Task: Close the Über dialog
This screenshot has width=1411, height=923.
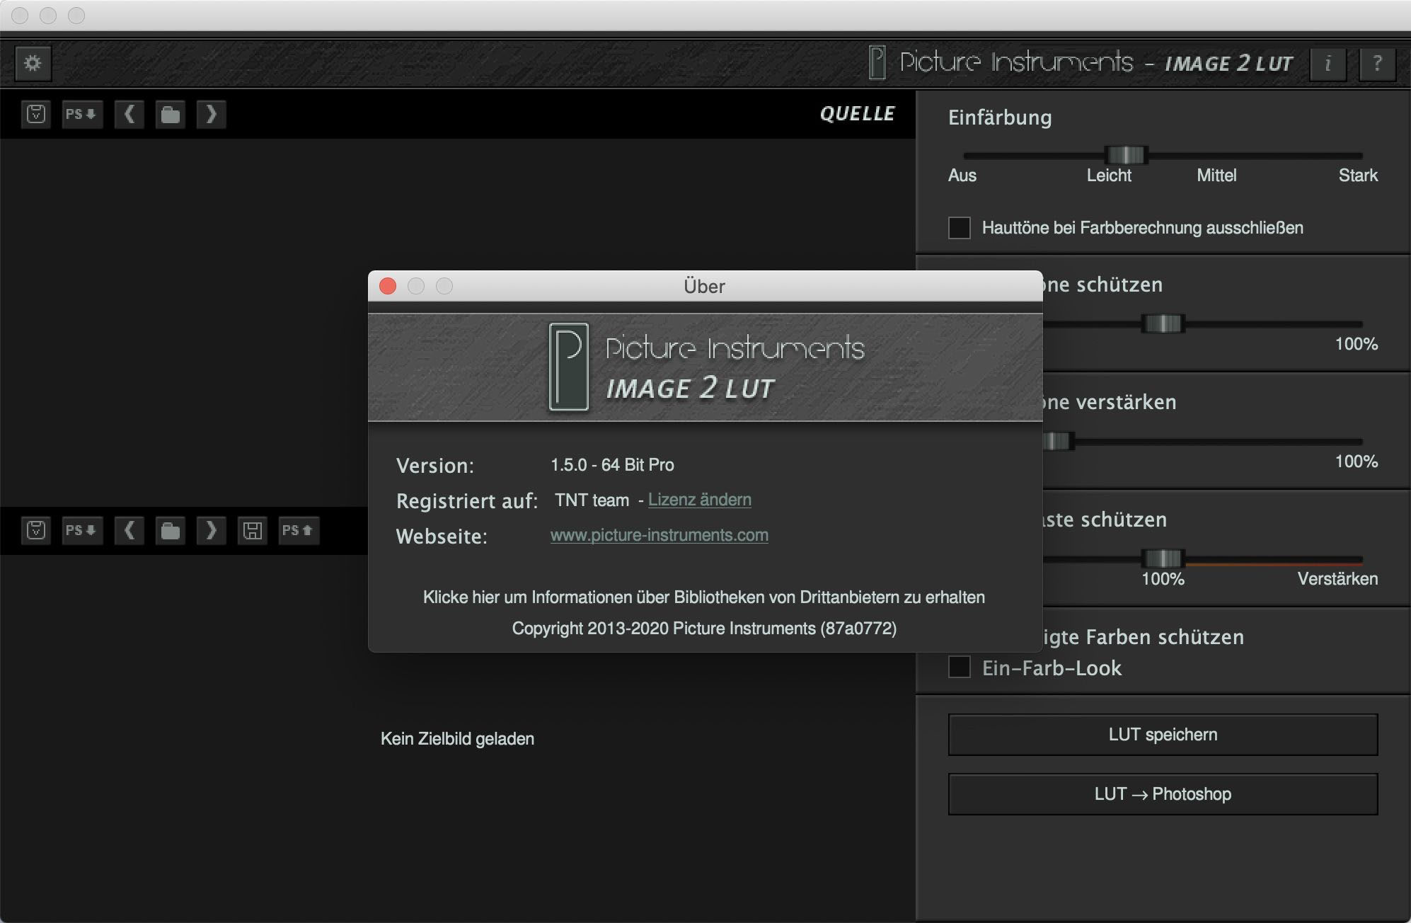Action: [x=388, y=286]
